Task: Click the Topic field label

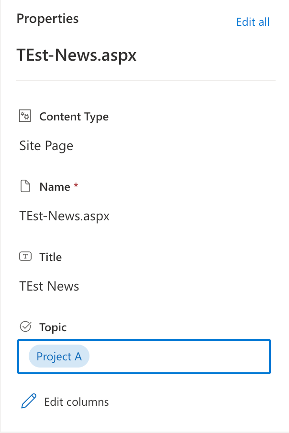Action: 53,327
